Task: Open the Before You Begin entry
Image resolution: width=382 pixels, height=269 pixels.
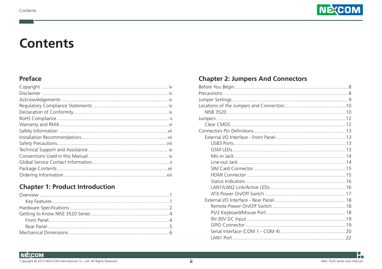Action: (x=275, y=87)
